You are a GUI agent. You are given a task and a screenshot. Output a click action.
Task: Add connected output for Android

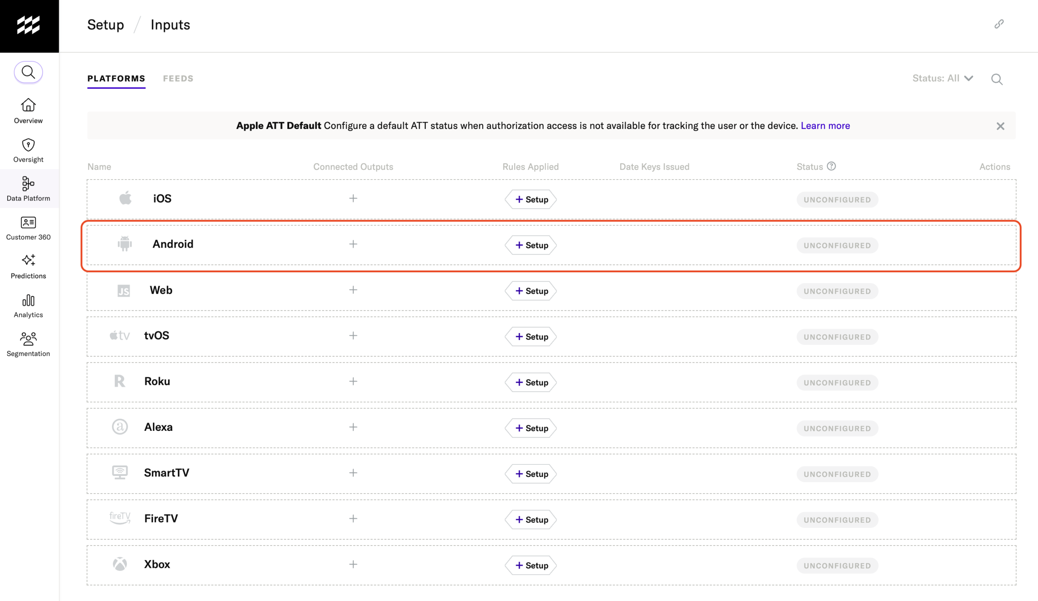[x=353, y=244]
